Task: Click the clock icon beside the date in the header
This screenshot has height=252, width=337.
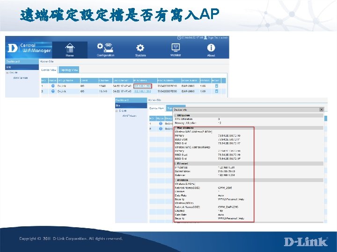Action: point(179,38)
